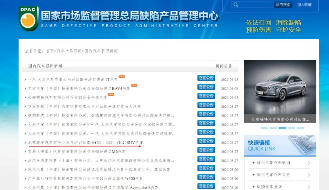Click 召回公告 badge on the 宝马 M6 row
The image size is (329, 190).
point(206,150)
